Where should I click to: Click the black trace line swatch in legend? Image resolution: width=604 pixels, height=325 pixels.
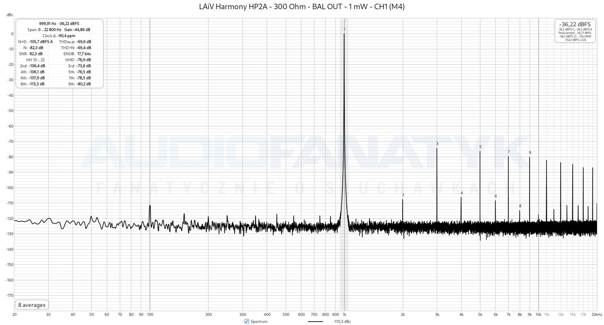[x=315, y=322]
